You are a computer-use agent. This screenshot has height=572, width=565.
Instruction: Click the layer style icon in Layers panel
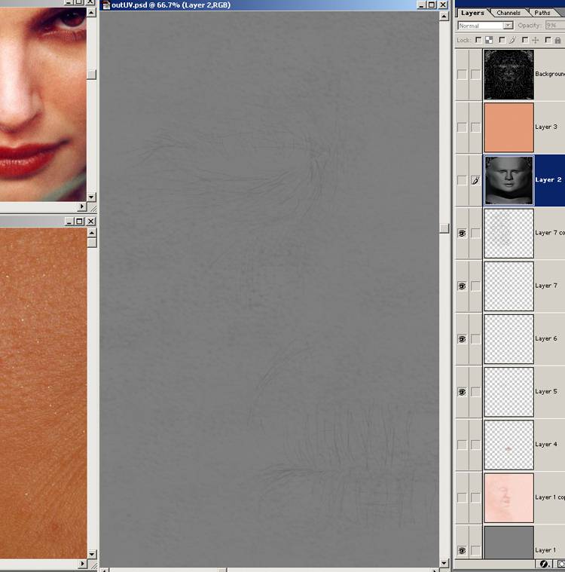pyautogui.click(x=544, y=564)
